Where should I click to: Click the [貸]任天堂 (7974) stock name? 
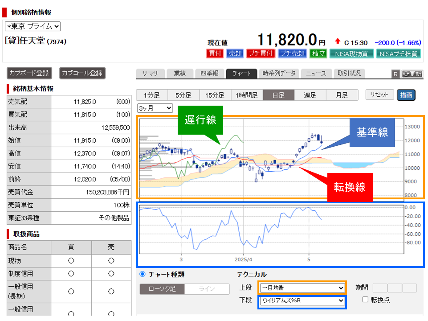[36, 41]
